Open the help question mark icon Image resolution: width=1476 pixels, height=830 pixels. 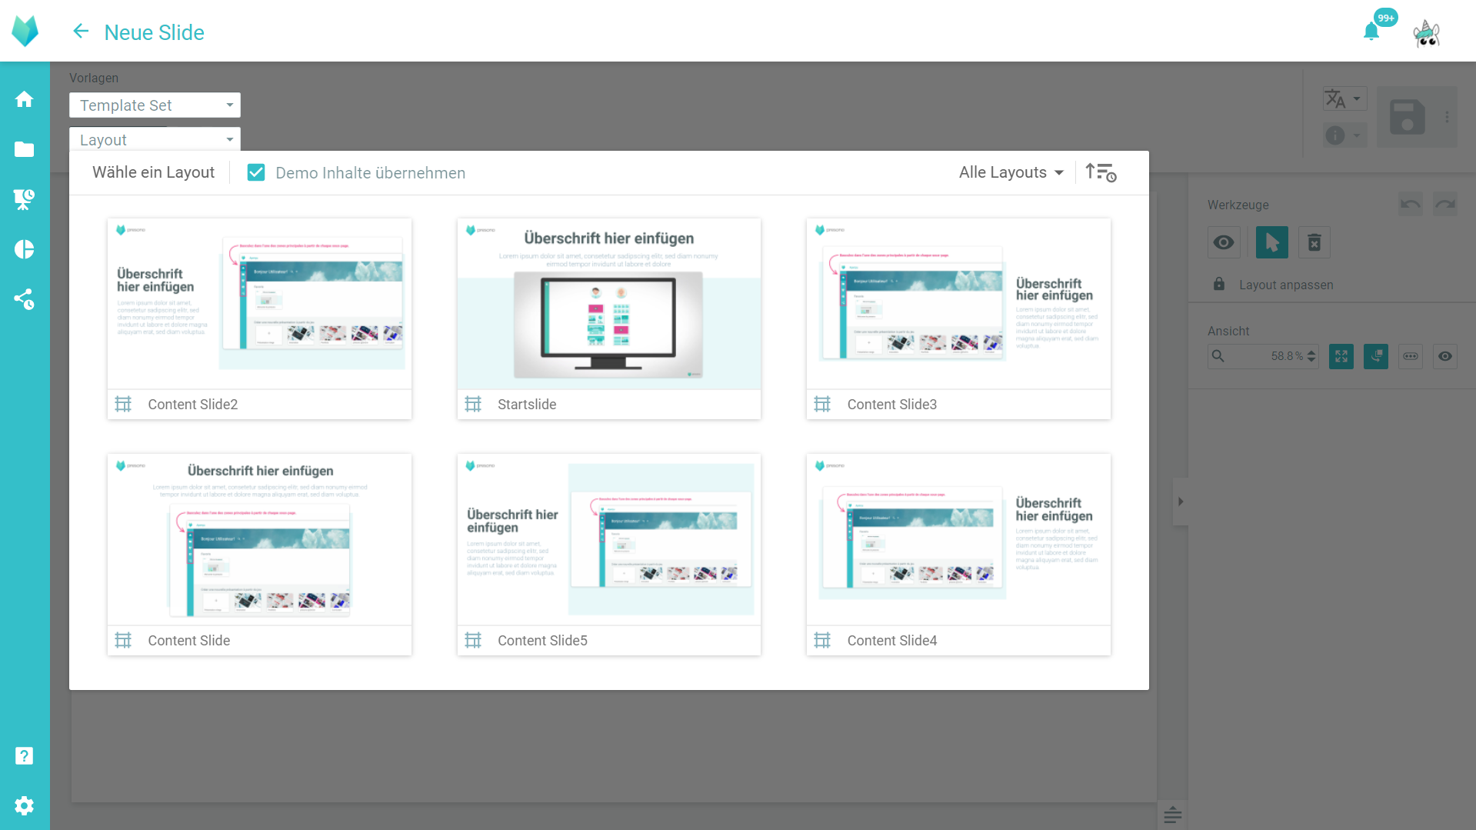click(x=25, y=756)
